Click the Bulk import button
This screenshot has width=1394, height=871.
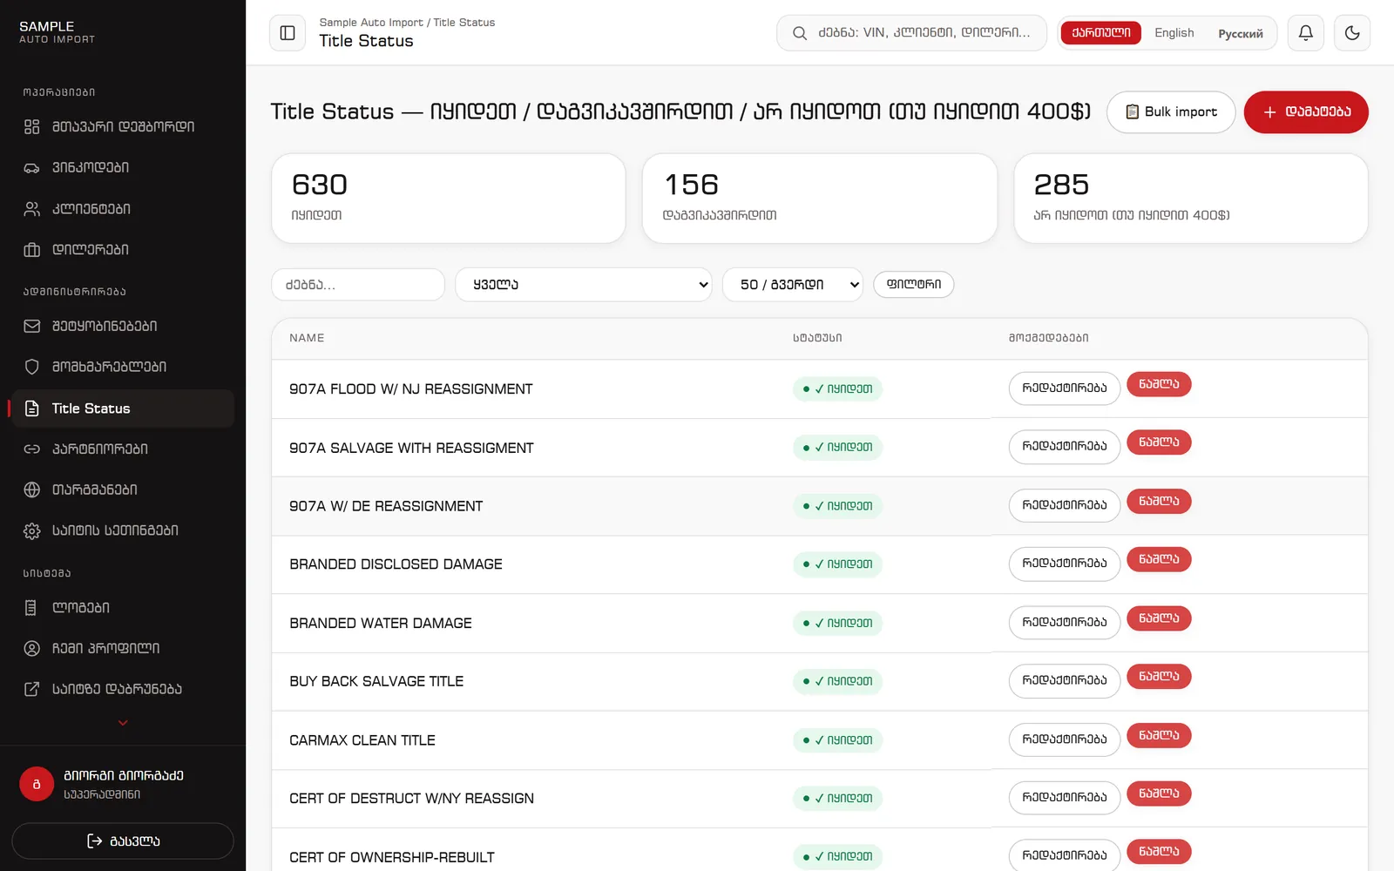tap(1171, 112)
